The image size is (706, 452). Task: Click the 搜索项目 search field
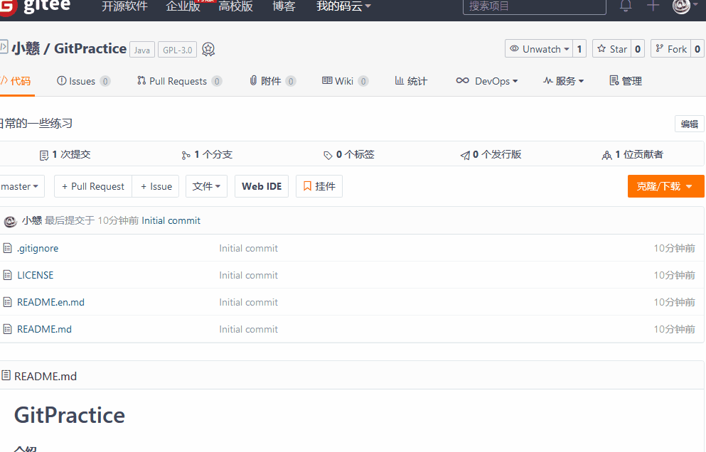point(535,6)
